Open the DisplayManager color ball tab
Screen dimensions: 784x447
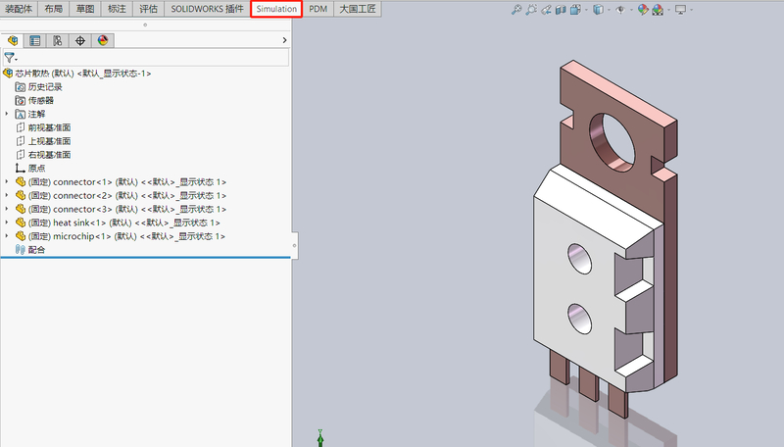point(103,41)
